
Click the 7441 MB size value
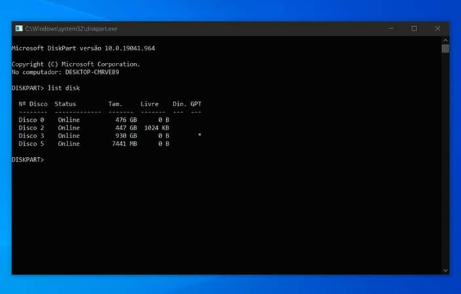[x=124, y=143]
